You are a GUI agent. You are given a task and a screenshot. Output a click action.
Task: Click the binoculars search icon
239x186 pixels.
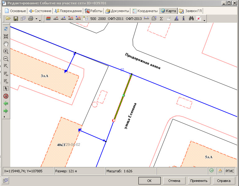click(x=191, y=19)
